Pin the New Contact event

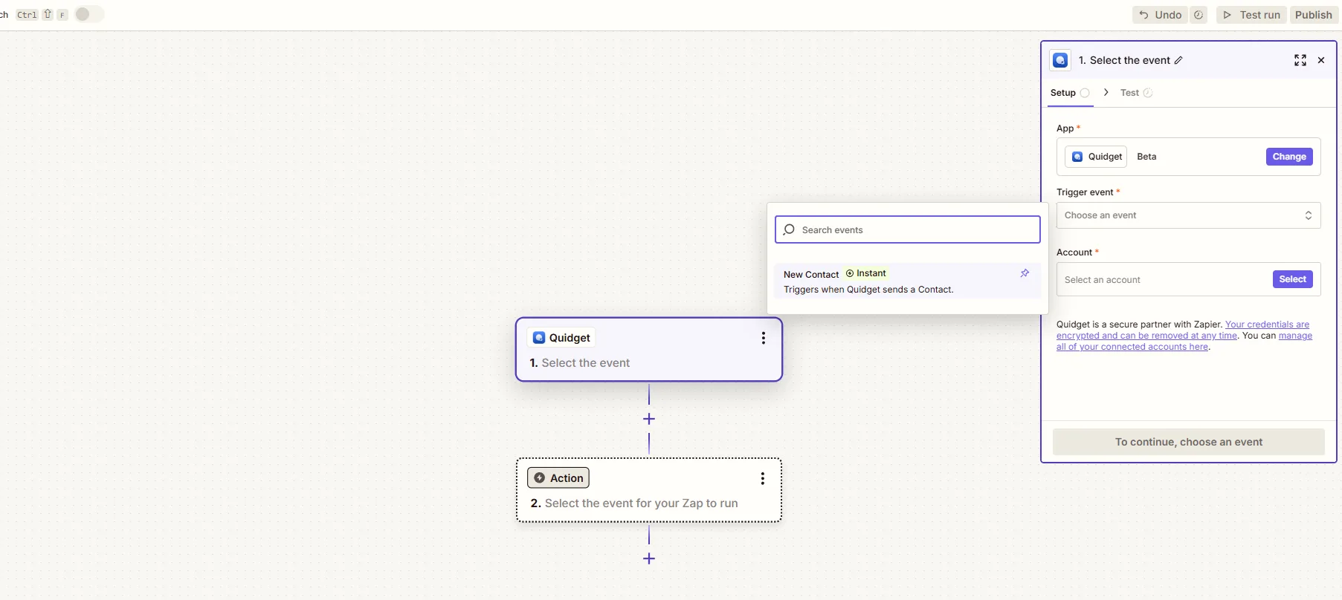tap(1025, 273)
